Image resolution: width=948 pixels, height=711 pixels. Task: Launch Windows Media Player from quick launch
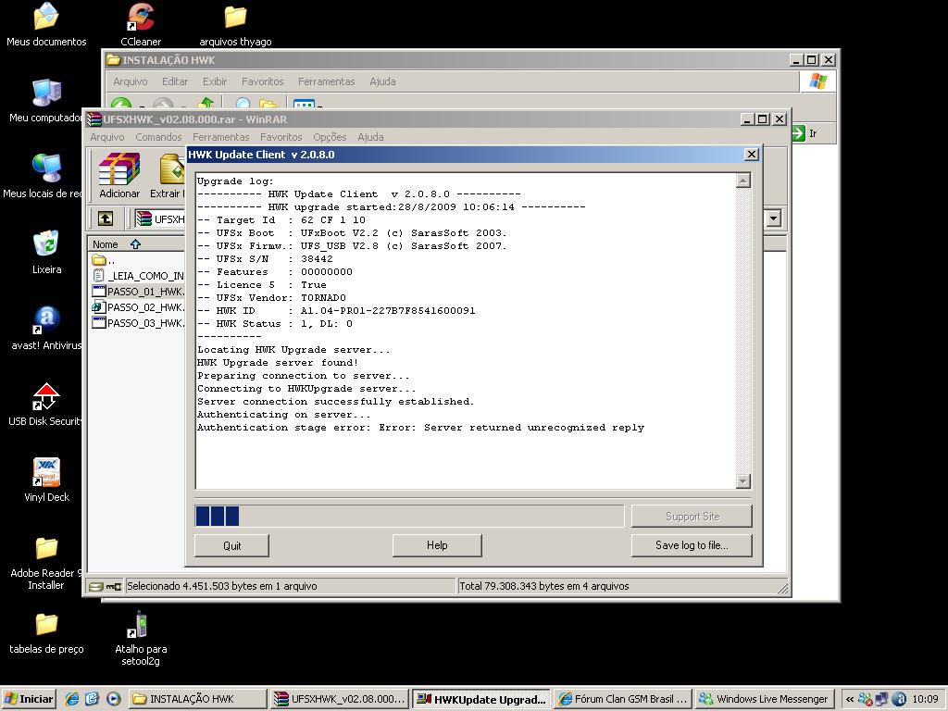113,699
